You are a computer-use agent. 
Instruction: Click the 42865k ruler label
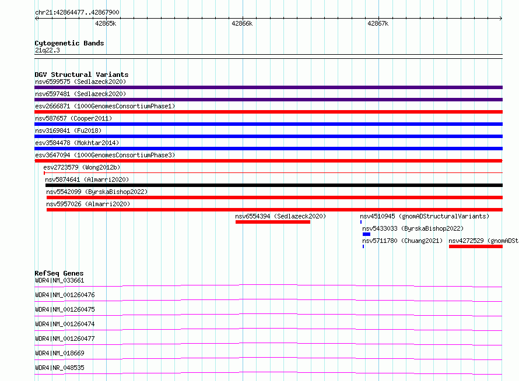coord(106,23)
